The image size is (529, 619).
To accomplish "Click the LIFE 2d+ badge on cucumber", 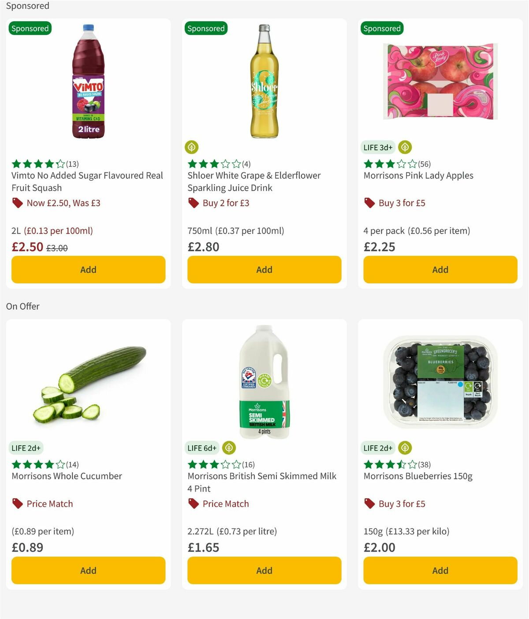I will (x=26, y=448).
